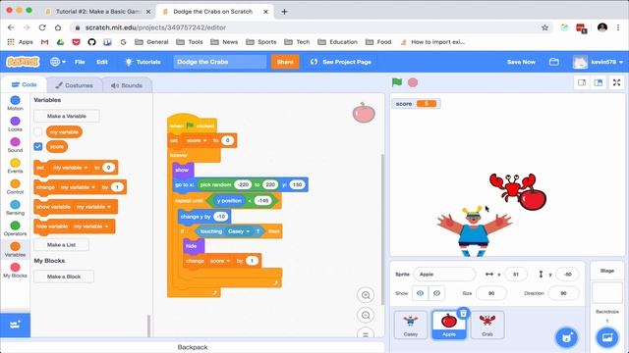Click the sprite Size field

491,293
